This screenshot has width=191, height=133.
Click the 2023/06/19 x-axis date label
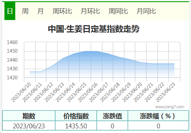click(121, 92)
